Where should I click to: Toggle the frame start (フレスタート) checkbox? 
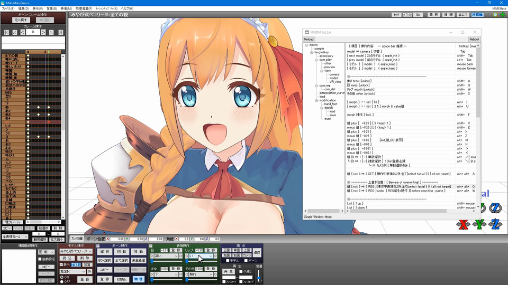point(224,282)
